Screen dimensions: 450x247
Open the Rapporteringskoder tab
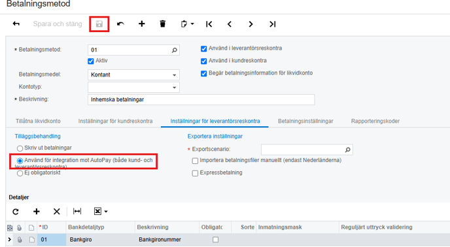(375, 121)
